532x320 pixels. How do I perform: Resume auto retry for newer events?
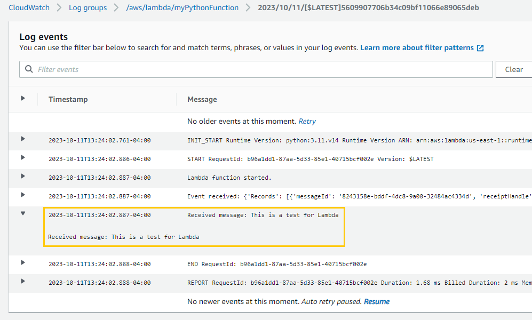click(376, 301)
